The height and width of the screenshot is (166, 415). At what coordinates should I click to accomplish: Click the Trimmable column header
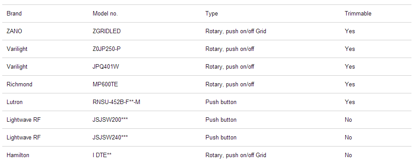358,13
